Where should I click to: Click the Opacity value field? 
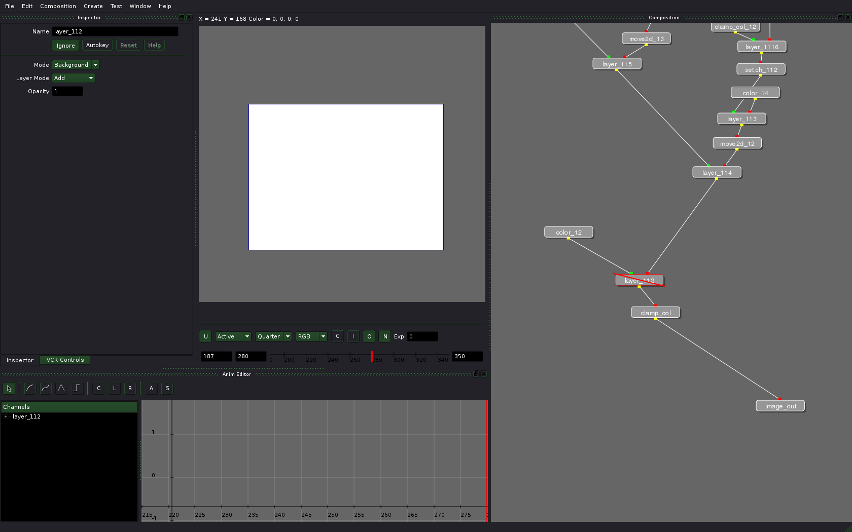(67, 91)
